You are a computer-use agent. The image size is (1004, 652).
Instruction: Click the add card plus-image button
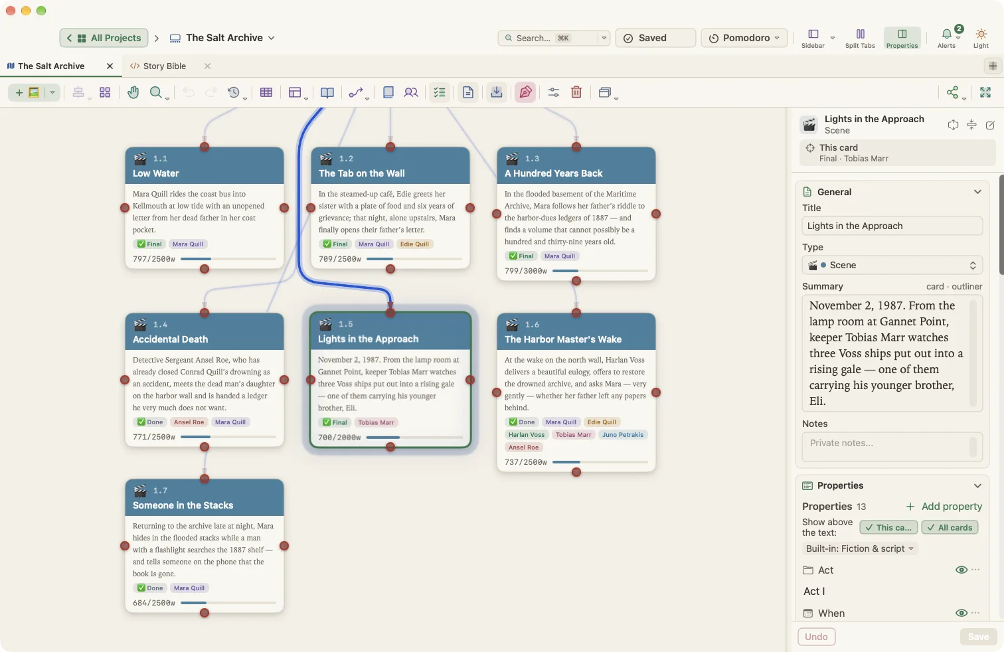coord(27,92)
